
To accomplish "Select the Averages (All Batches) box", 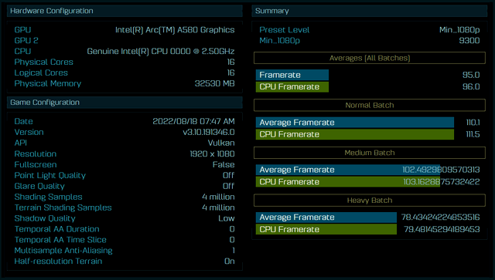I will click(370, 58).
